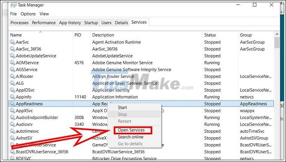Click the gear icon beside AppXSvc

[x=12, y=111]
